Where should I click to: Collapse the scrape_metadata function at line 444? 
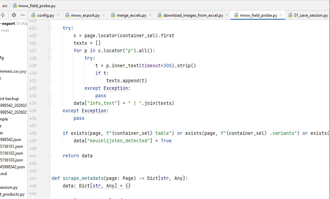(x=50, y=178)
